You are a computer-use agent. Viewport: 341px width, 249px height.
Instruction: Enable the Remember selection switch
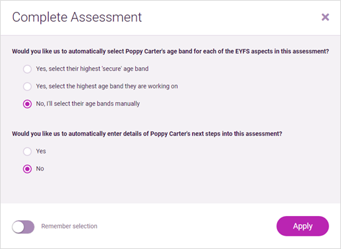point(23,227)
